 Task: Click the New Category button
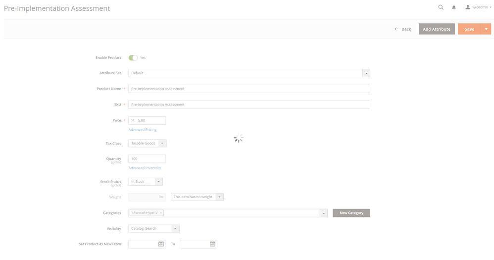[x=351, y=213]
